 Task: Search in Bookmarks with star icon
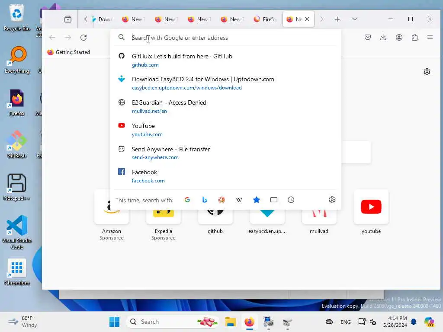pos(256,200)
